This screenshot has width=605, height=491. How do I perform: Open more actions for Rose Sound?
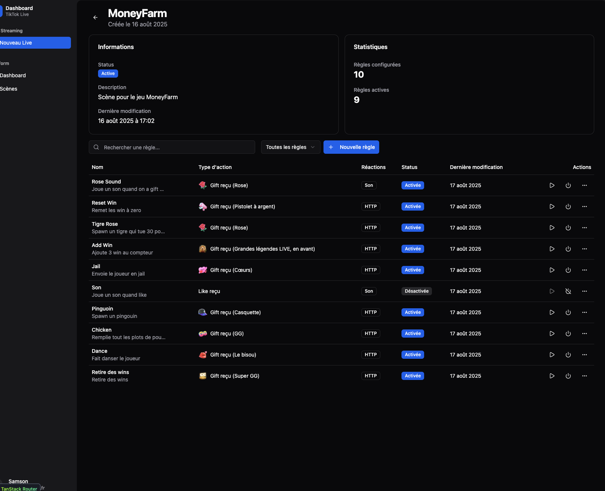585,185
